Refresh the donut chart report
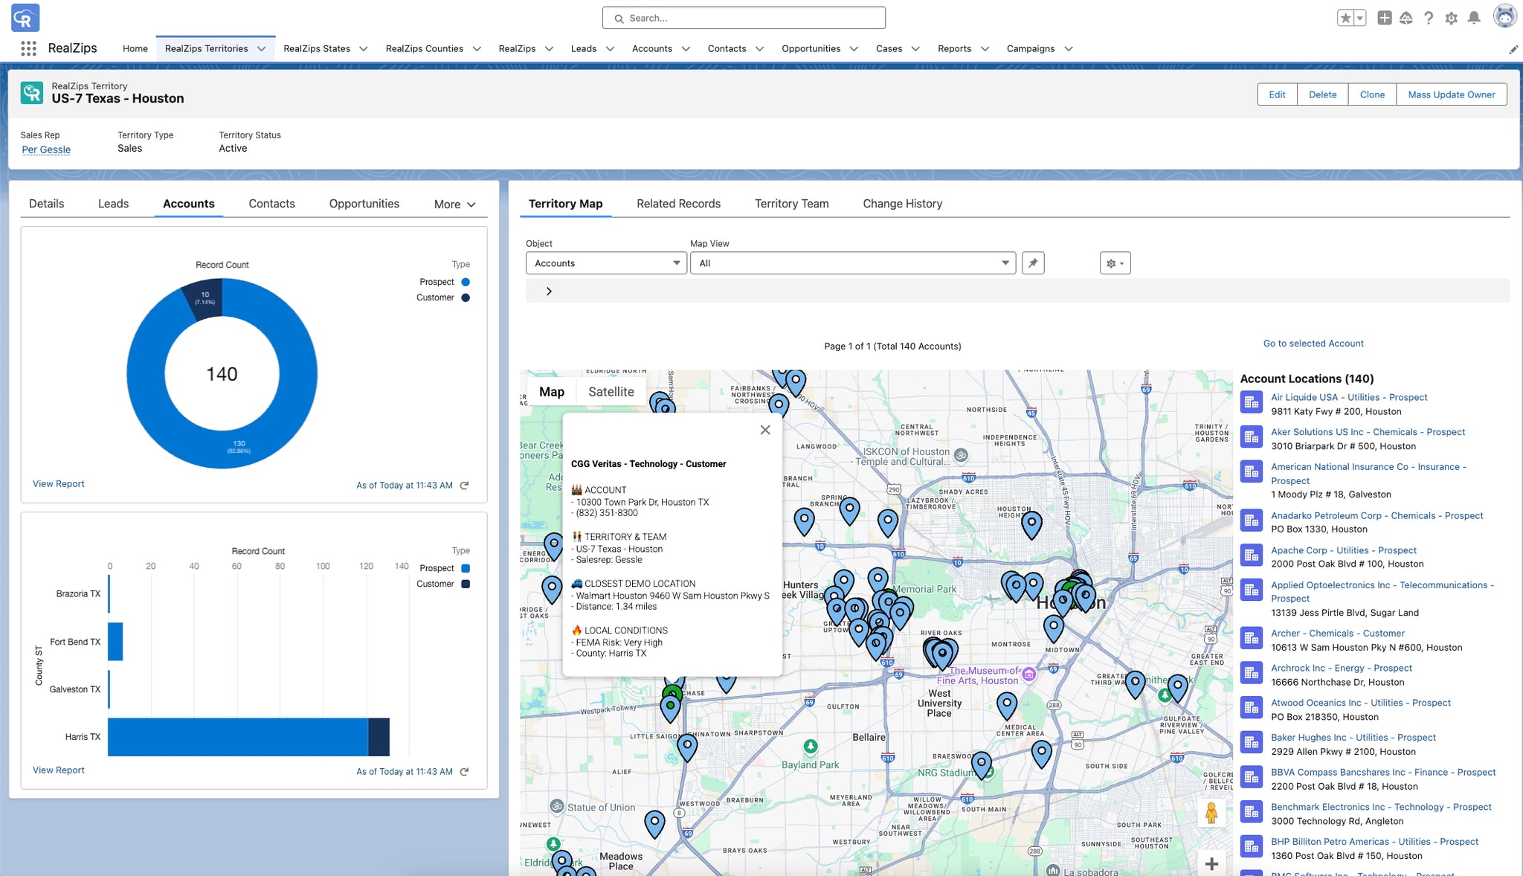 (464, 486)
